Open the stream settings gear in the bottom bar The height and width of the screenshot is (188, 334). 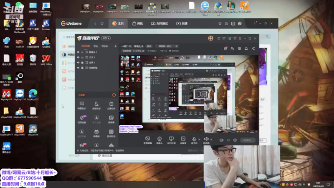235,140
